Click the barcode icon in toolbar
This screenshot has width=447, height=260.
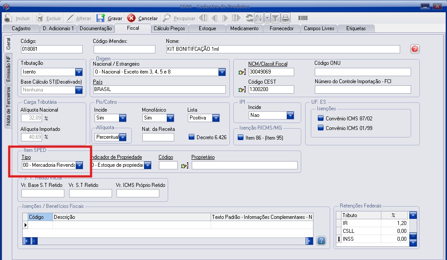303,18
